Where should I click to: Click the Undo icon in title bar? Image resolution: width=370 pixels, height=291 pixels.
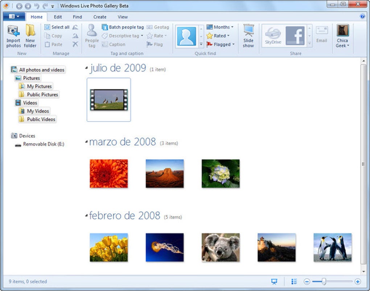point(37,6)
